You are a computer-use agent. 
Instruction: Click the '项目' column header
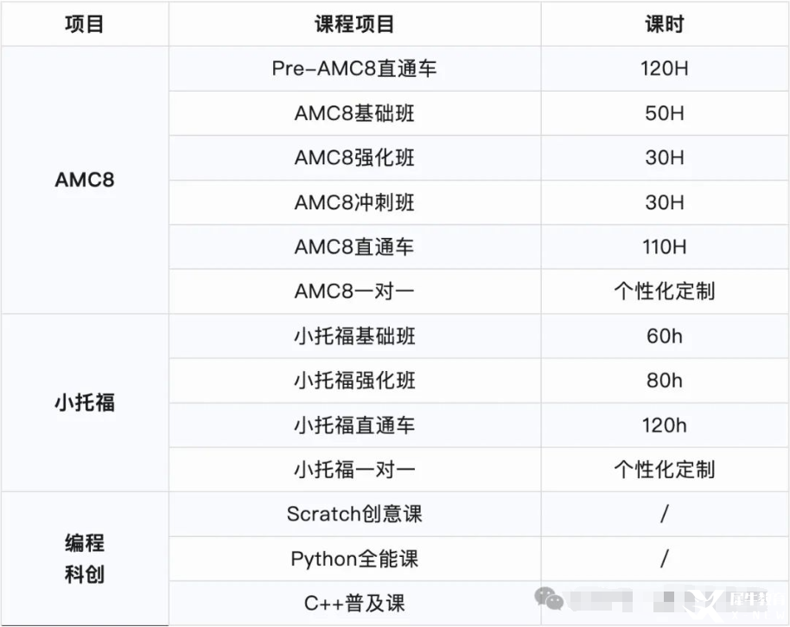[x=85, y=23]
